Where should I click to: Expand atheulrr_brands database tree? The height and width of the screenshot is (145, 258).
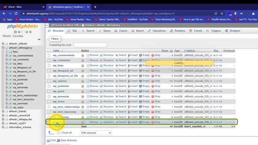(x=3, y=111)
